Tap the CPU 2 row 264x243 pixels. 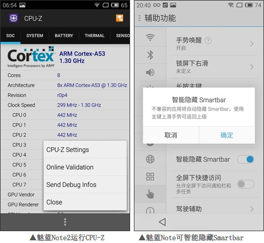(x=65, y=135)
